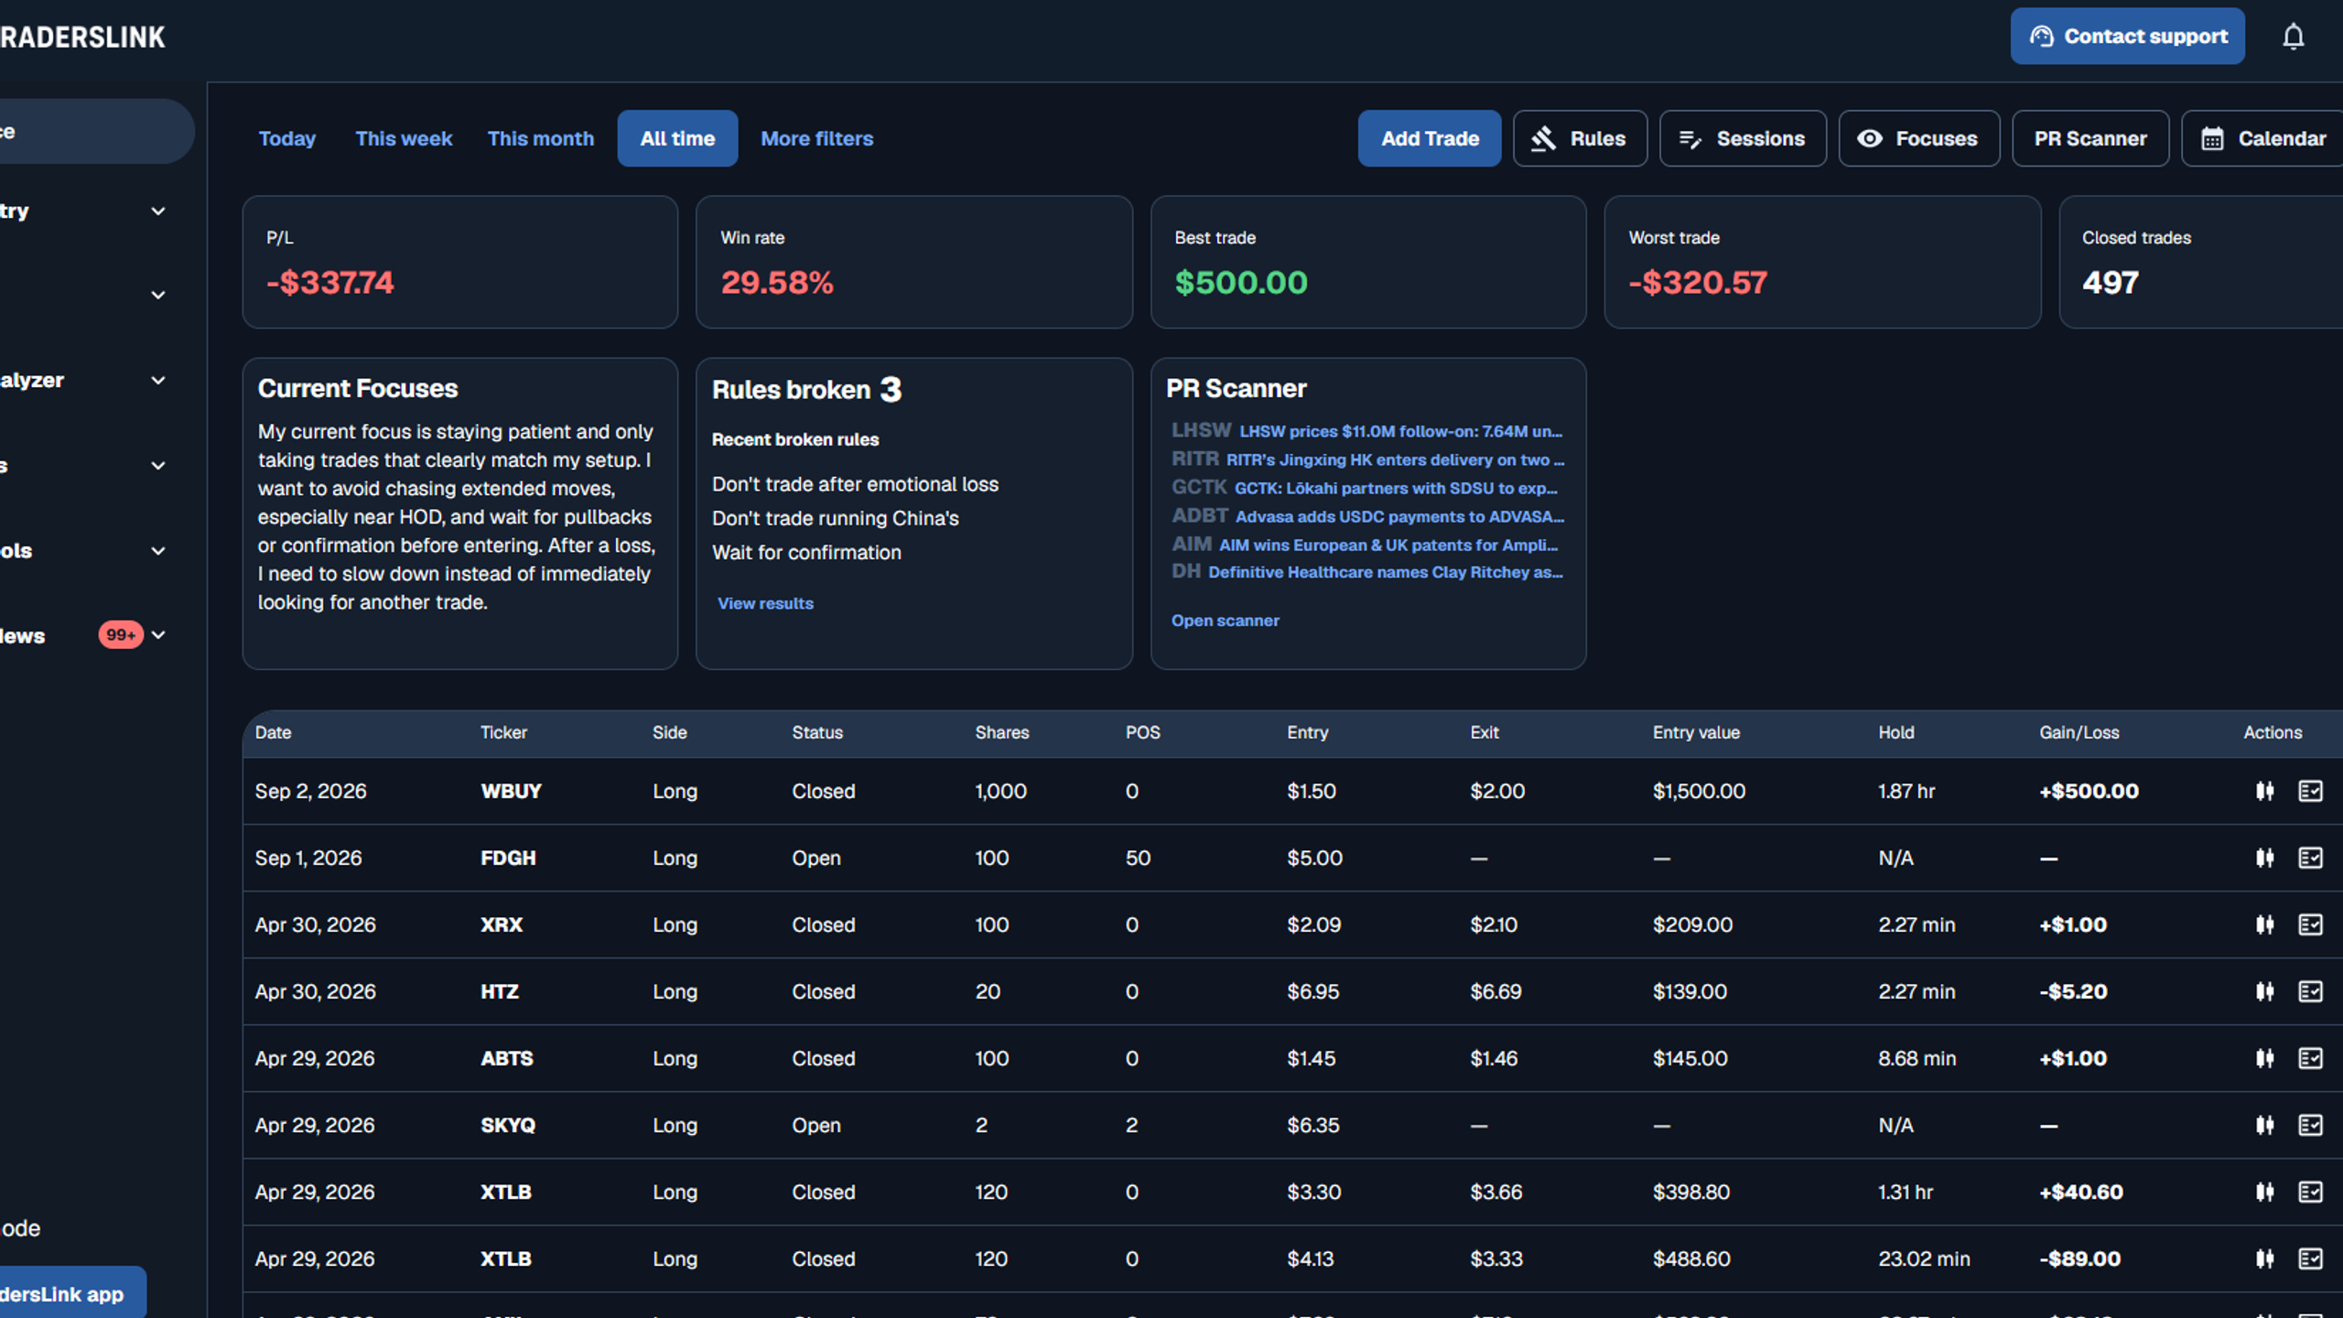Open the Sessions button
The height and width of the screenshot is (1318, 2343).
tap(1743, 138)
